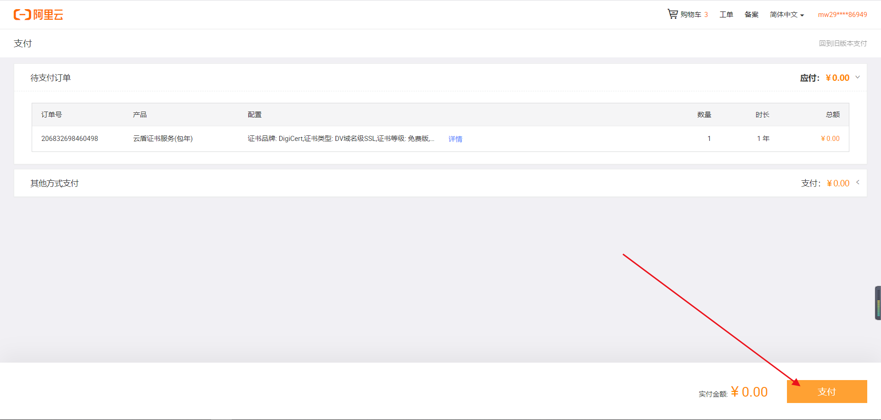Click the 总额 column header
881x420 pixels.
click(832, 115)
